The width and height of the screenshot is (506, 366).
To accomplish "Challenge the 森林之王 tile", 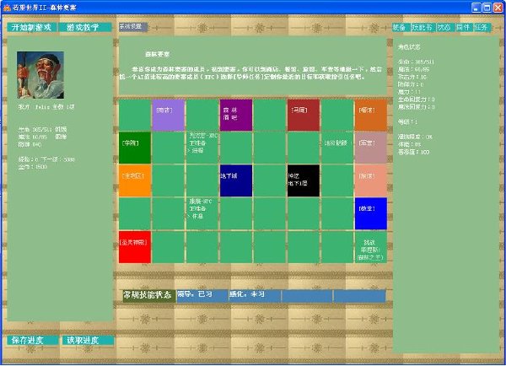I will [x=371, y=247].
